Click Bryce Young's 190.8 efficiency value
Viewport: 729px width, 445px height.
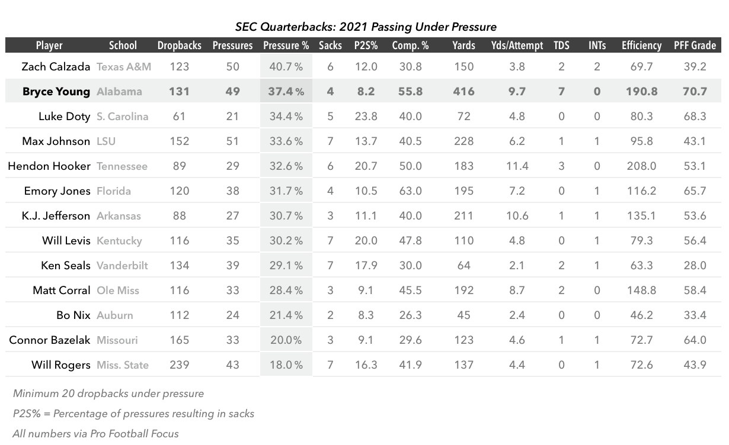pyautogui.click(x=641, y=92)
